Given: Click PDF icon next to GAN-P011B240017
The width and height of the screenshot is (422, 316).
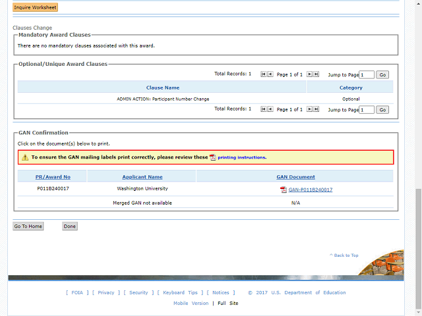Looking at the screenshot, I should pos(284,190).
